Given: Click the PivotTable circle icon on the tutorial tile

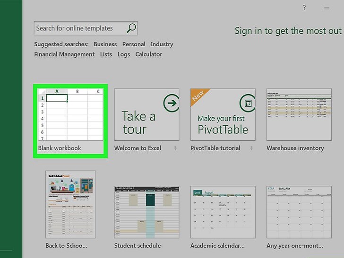Looking at the screenshot, I should (x=248, y=103).
